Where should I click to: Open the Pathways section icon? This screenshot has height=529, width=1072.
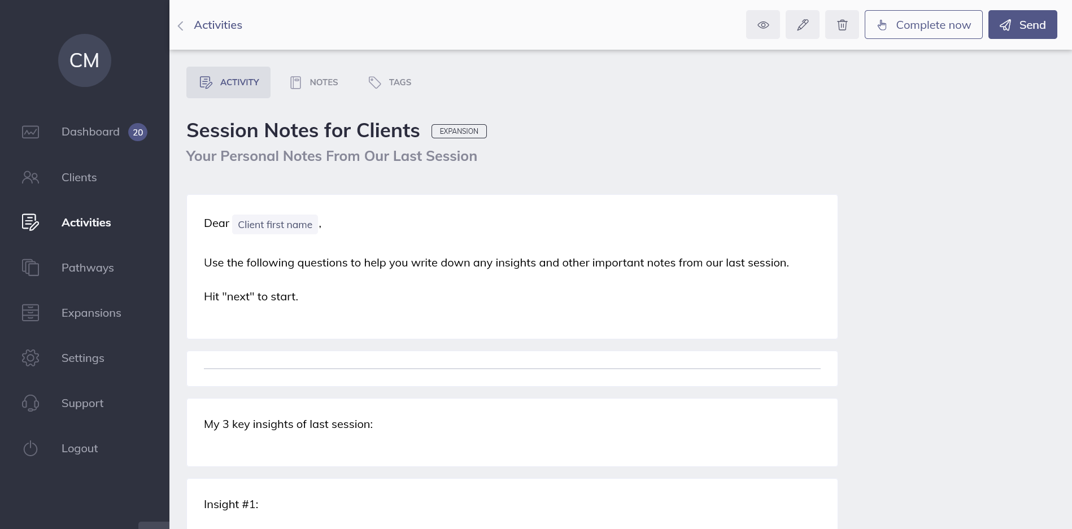(x=30, y=268)
